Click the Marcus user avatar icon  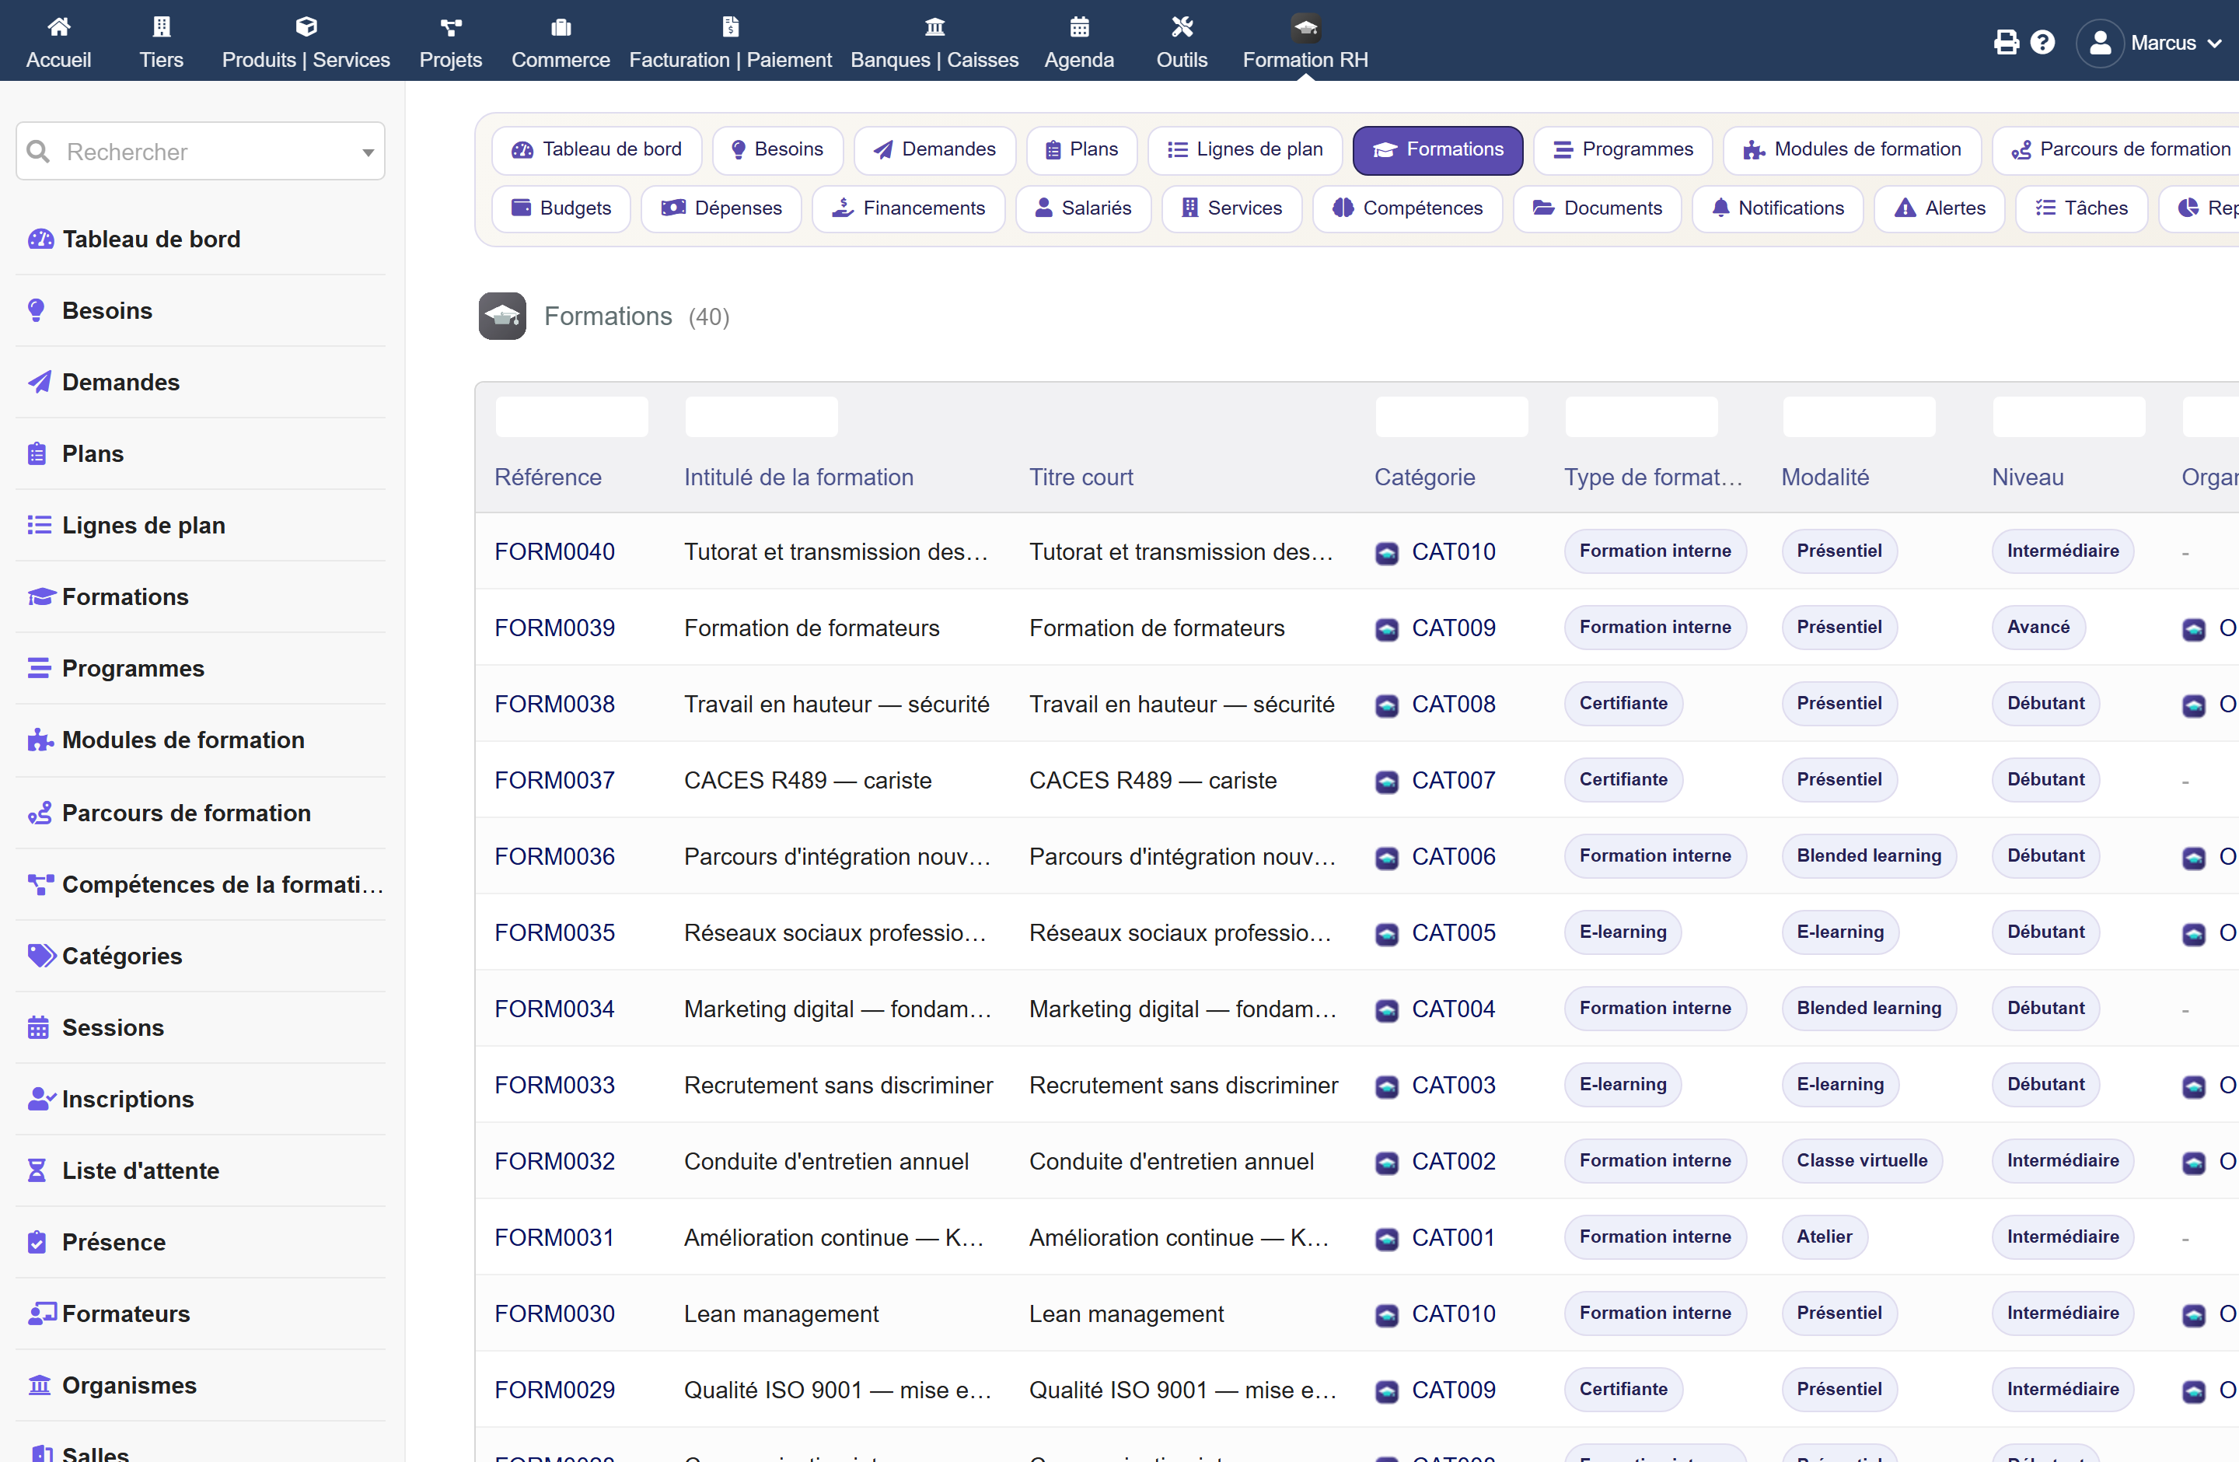pos(2100,42)
